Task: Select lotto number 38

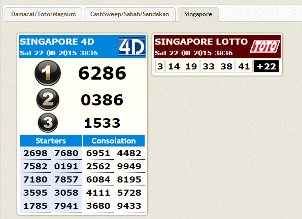Action: [226, 66]
